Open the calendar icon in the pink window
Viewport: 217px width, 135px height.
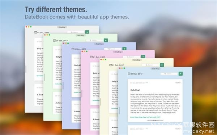pos(92,57)
